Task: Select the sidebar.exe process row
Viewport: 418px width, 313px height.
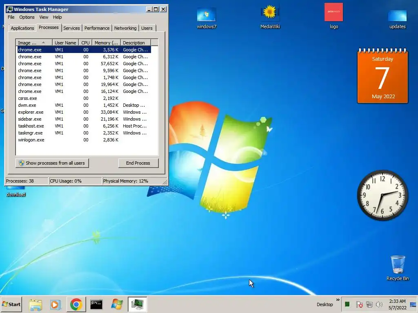Action: point(84,119)
